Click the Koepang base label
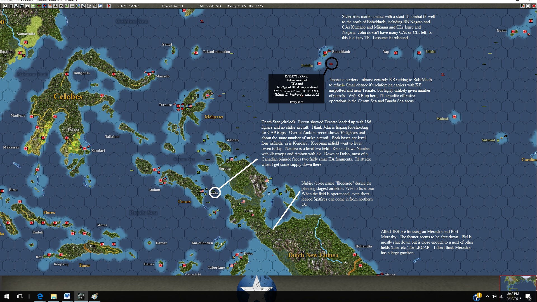The image size is (537, 302). (x=61, y=264)
